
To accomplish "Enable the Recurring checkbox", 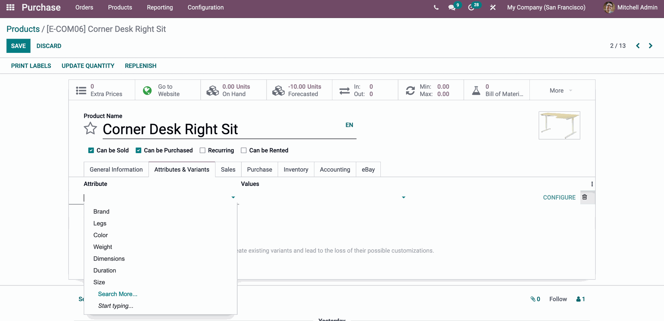I will click(x=203, y=150).
